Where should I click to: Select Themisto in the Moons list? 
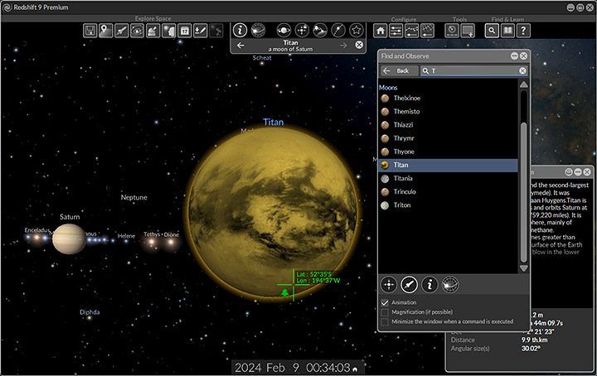click(448, 112)
